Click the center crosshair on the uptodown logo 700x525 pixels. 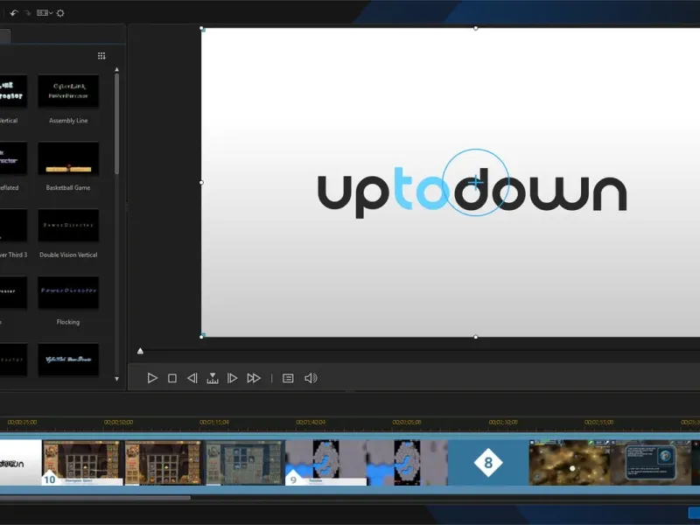coord(476,182)
